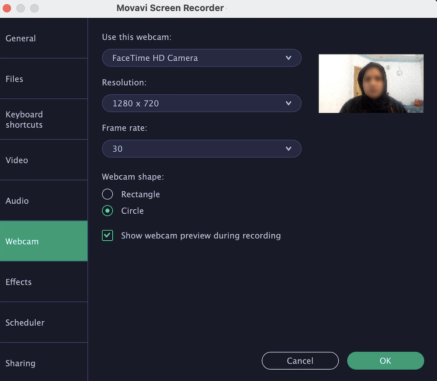Click the webcam preview thumbnail

(x=371, y=83)
